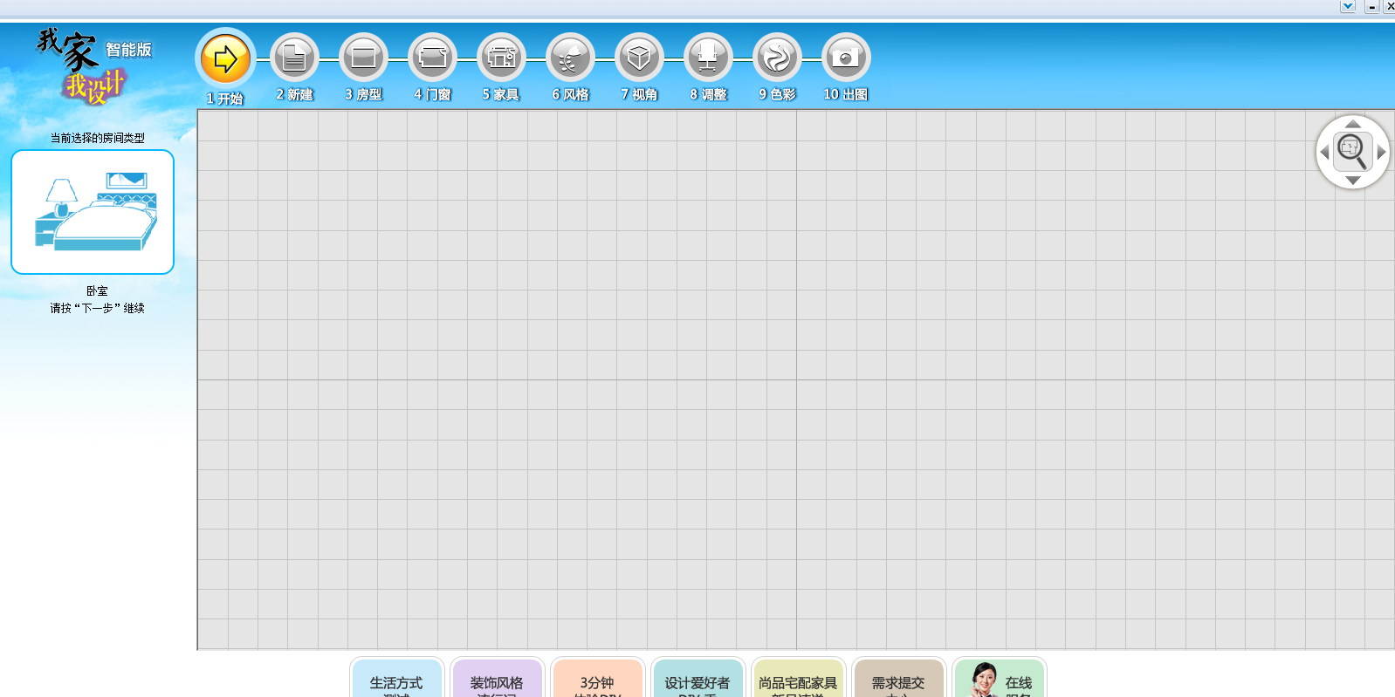
Task: Go to the '4 门窗' doors and windows step
Action: click(432, 58)
